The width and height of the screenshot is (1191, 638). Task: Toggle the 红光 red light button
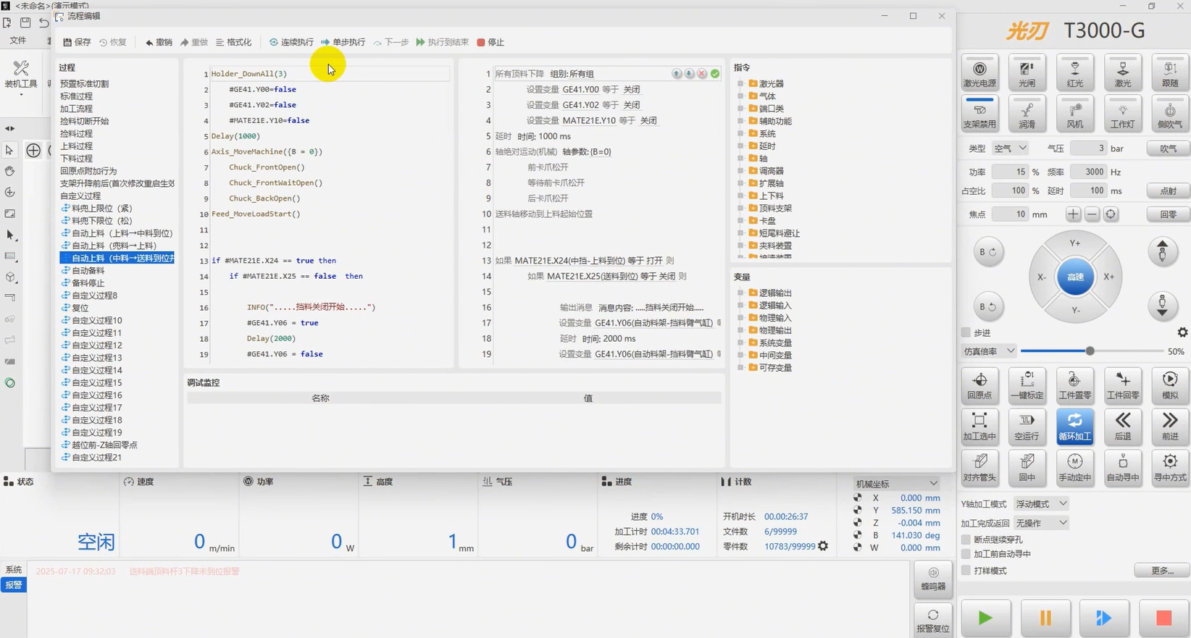coord(1074,72)
